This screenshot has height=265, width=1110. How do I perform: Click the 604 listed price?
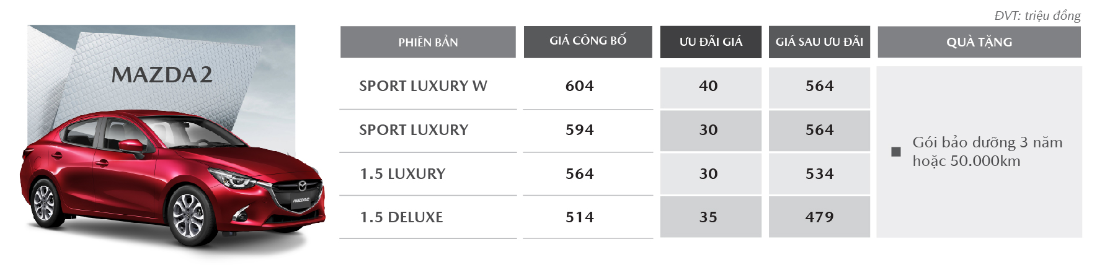(579, 86)
